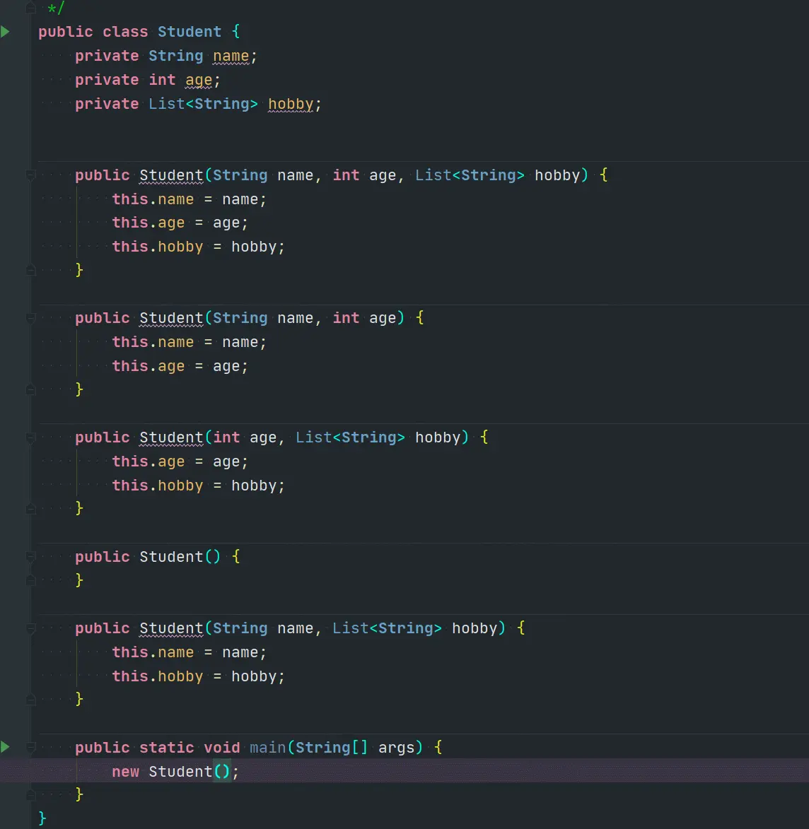Click "this.hobby = hobby;" in Student(int age, List<String> hobby)
Viewport: 809px width, 829px height.
pos(199,486)
